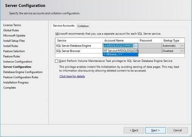
Task: Select the Service Accounts tab
Action: (x=64, y=26)
